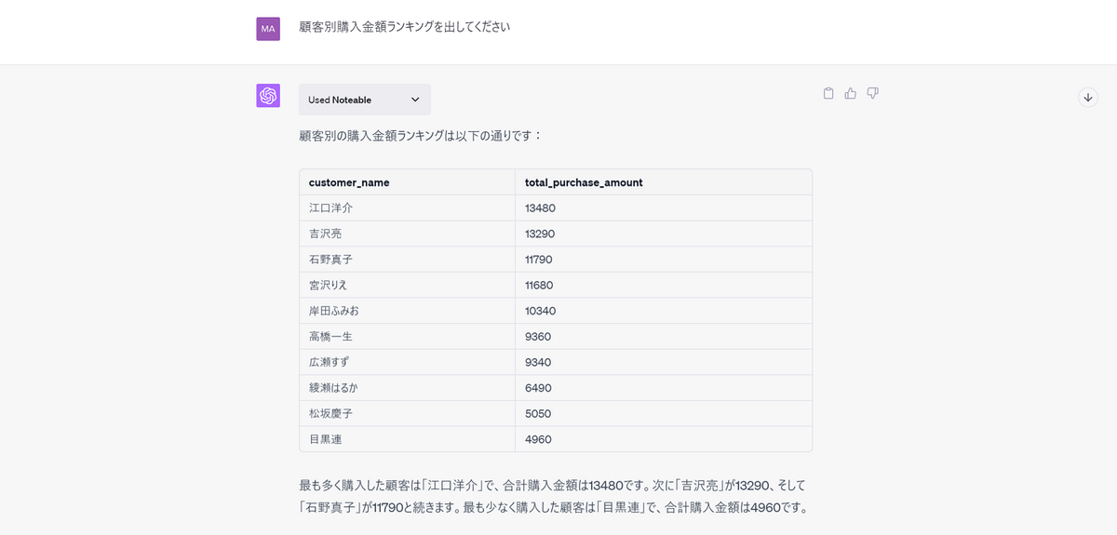Click the amount value 9340
Viewport: 1117px width, 535px height.
(x=537, y=362)
